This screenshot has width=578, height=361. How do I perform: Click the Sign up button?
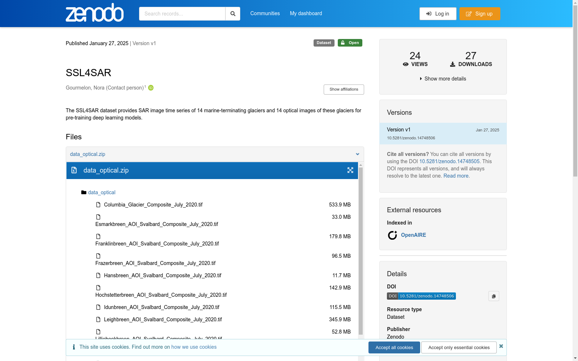(x=480, y=14)
